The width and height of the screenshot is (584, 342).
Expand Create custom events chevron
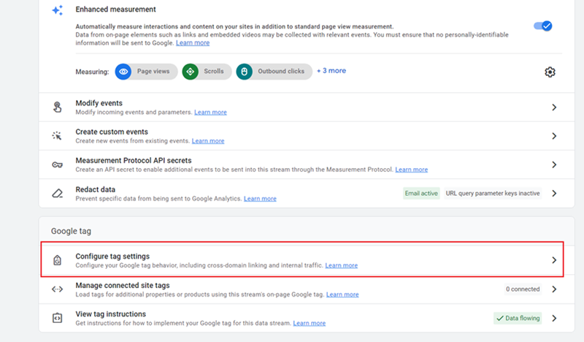pos(554,136)
